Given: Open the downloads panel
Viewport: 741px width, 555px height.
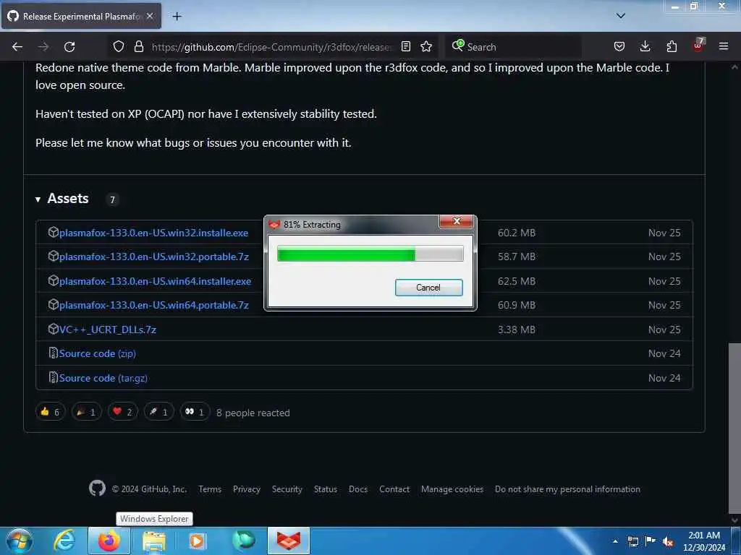Looking at the screenshot, I should tap(645, 47).
